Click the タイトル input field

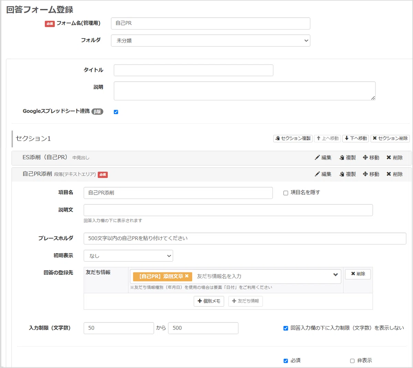[x=193, y=70]
